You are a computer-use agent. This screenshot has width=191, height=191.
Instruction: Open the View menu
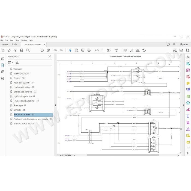(11, 40)
